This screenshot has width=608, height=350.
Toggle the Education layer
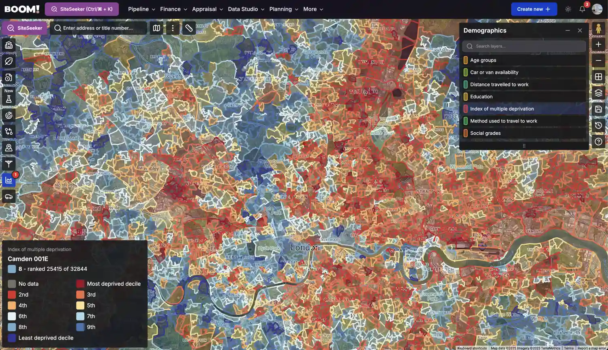pyautogui.click(x=524, y=97)
